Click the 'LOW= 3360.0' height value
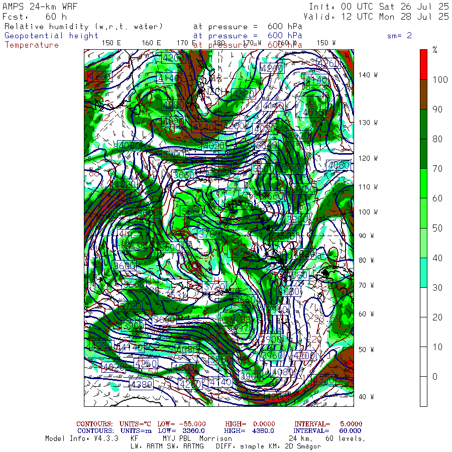 coord(181,431)
